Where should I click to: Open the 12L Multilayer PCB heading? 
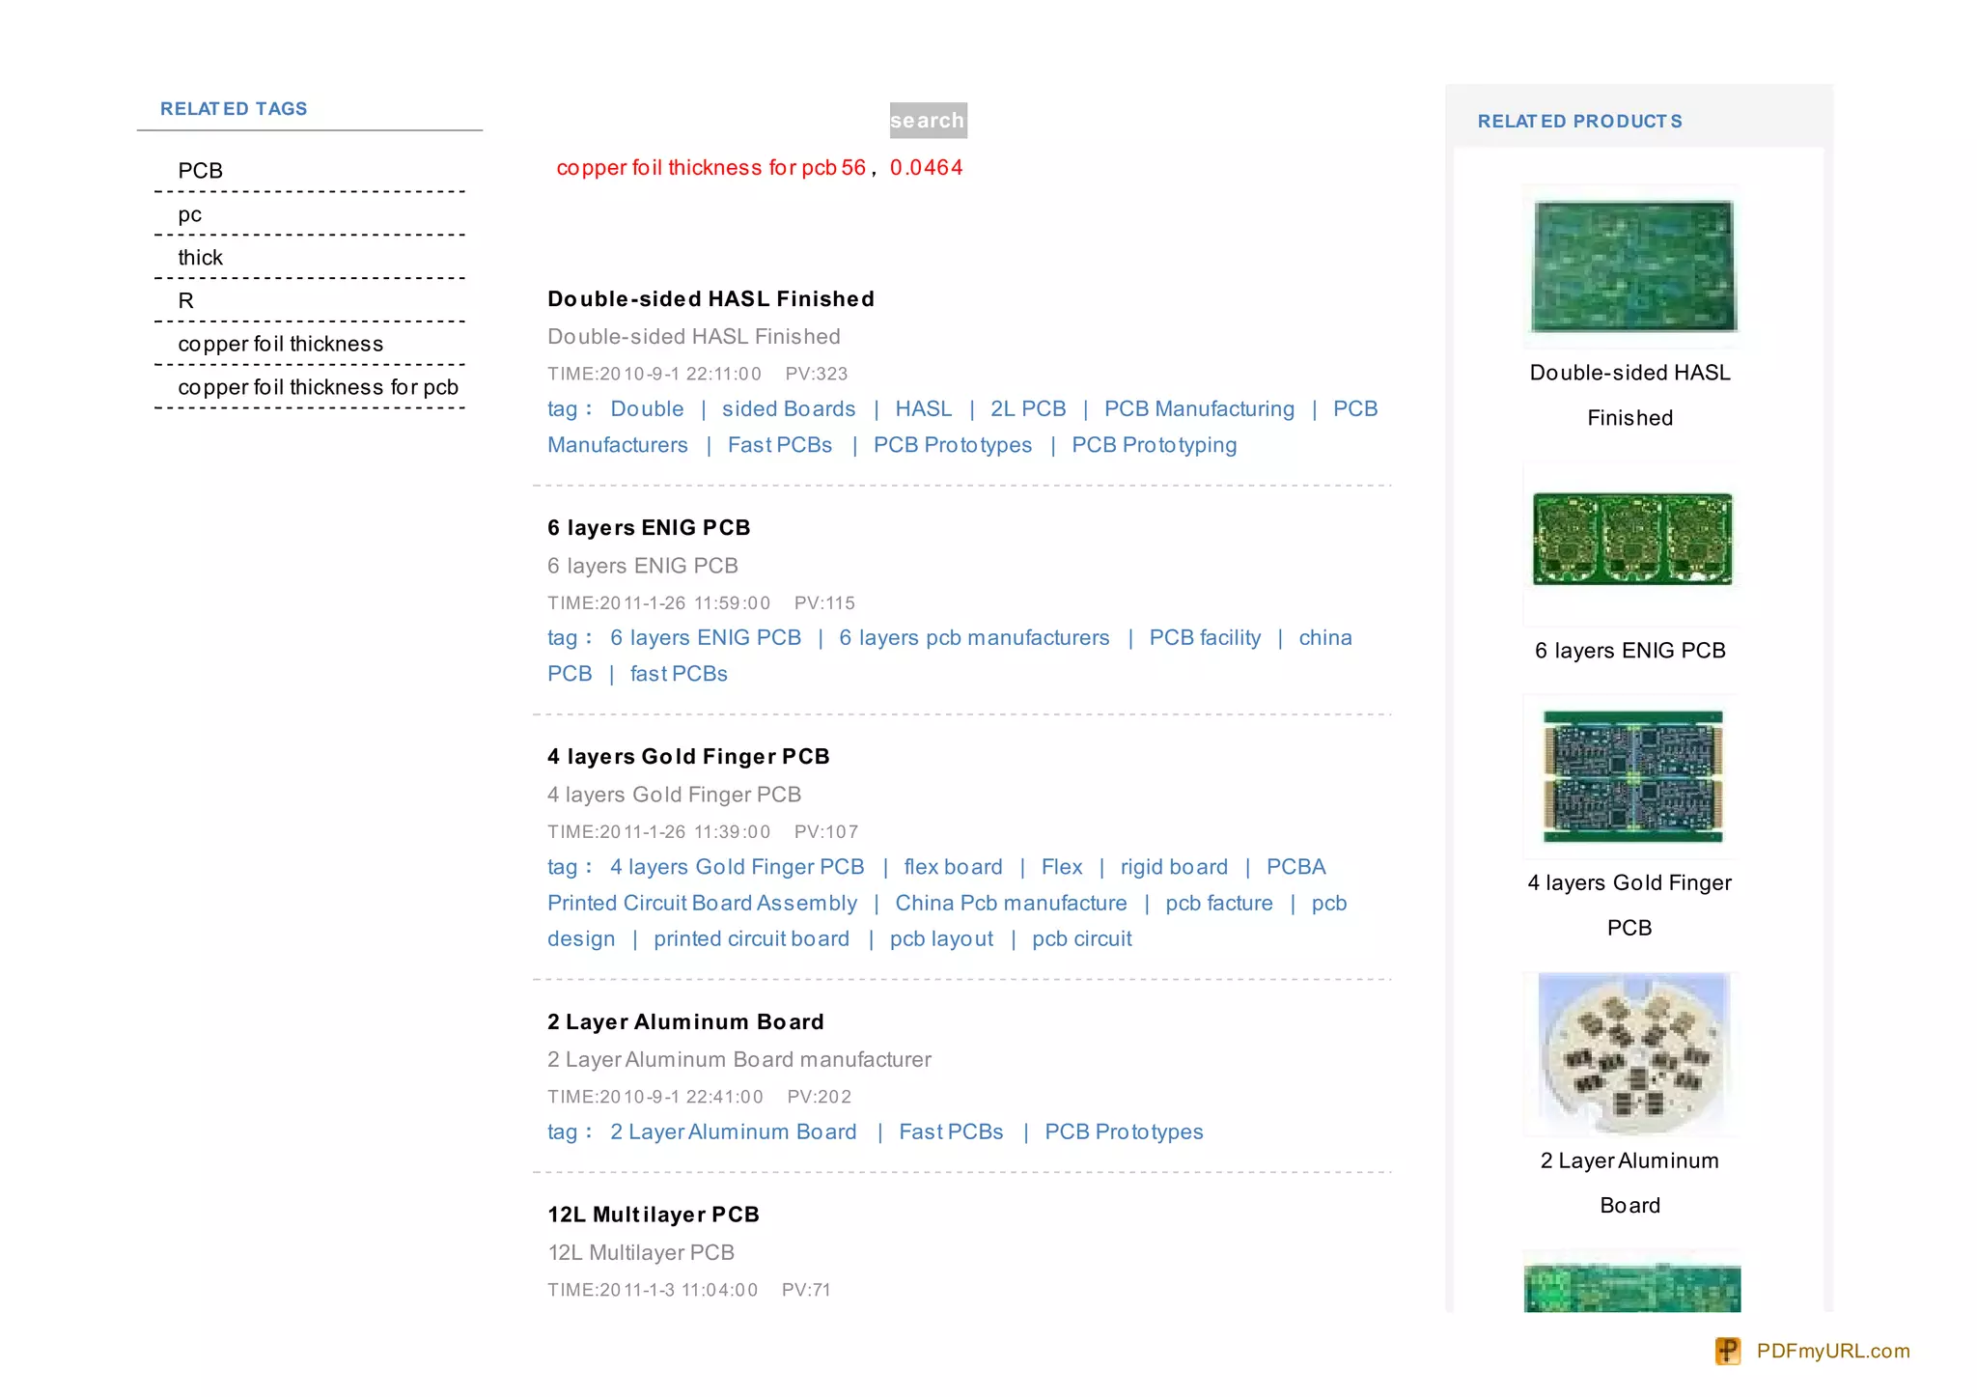pos(654,1215)
